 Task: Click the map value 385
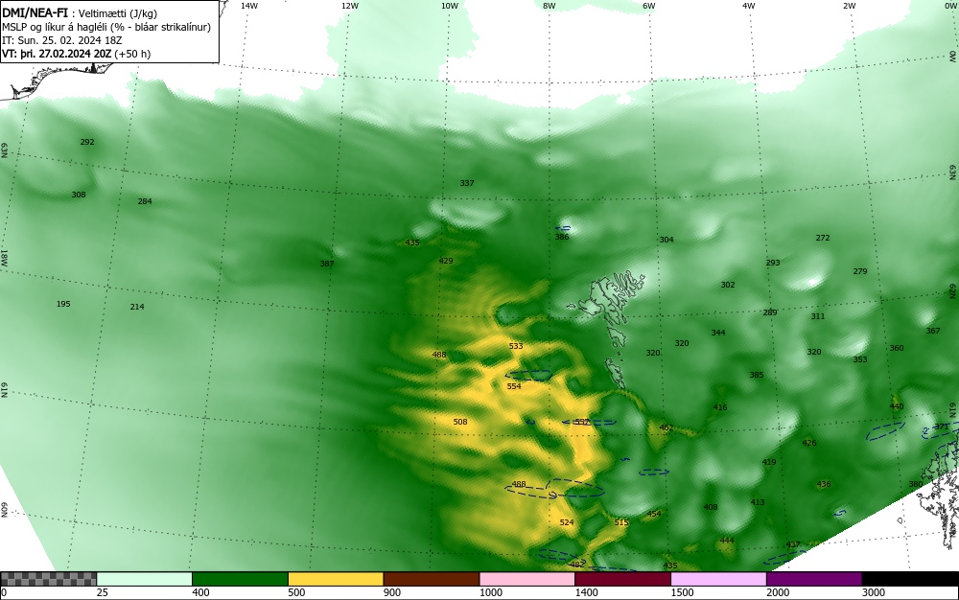(x=757, y=375)
